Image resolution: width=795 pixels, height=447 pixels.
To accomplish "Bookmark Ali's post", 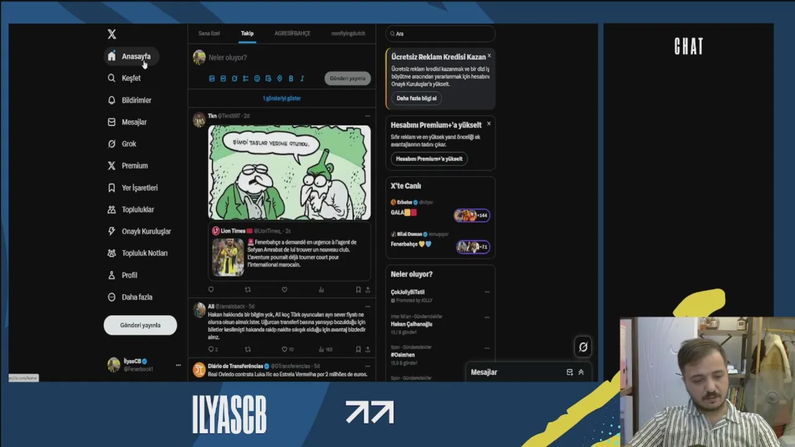I will pos(358,349).
